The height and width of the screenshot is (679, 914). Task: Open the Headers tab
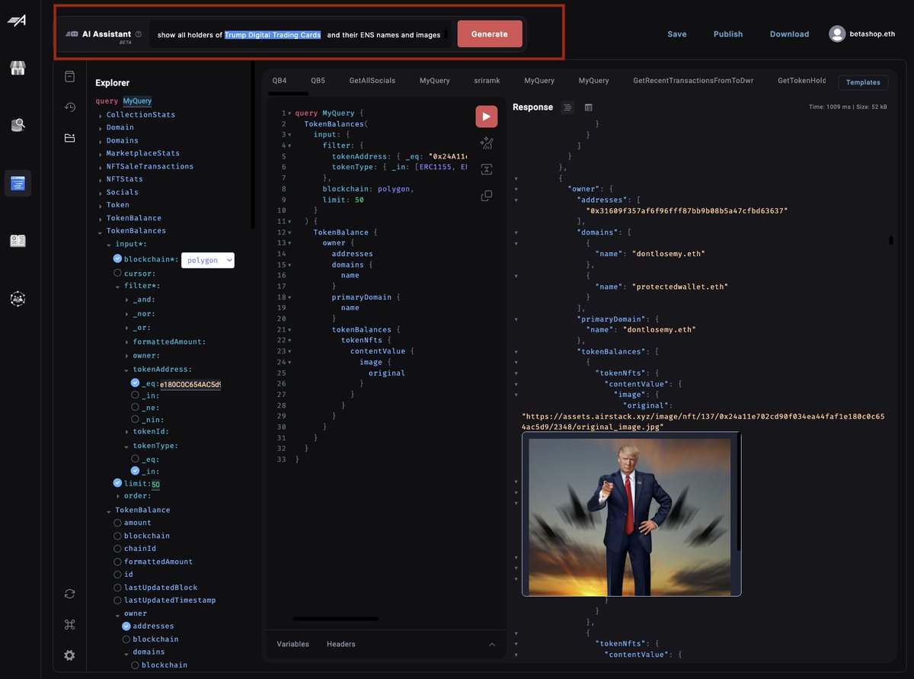[x=341, y=644]
